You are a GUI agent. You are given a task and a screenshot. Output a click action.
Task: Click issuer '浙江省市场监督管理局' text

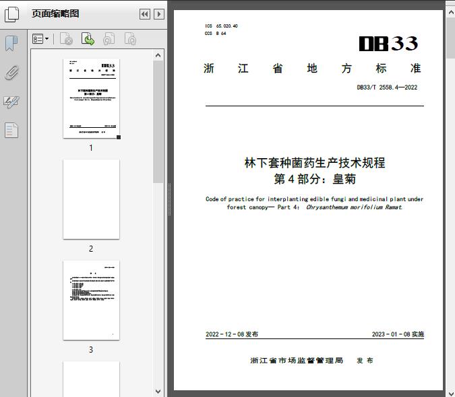pyautogui.click(x=297, y=361)
